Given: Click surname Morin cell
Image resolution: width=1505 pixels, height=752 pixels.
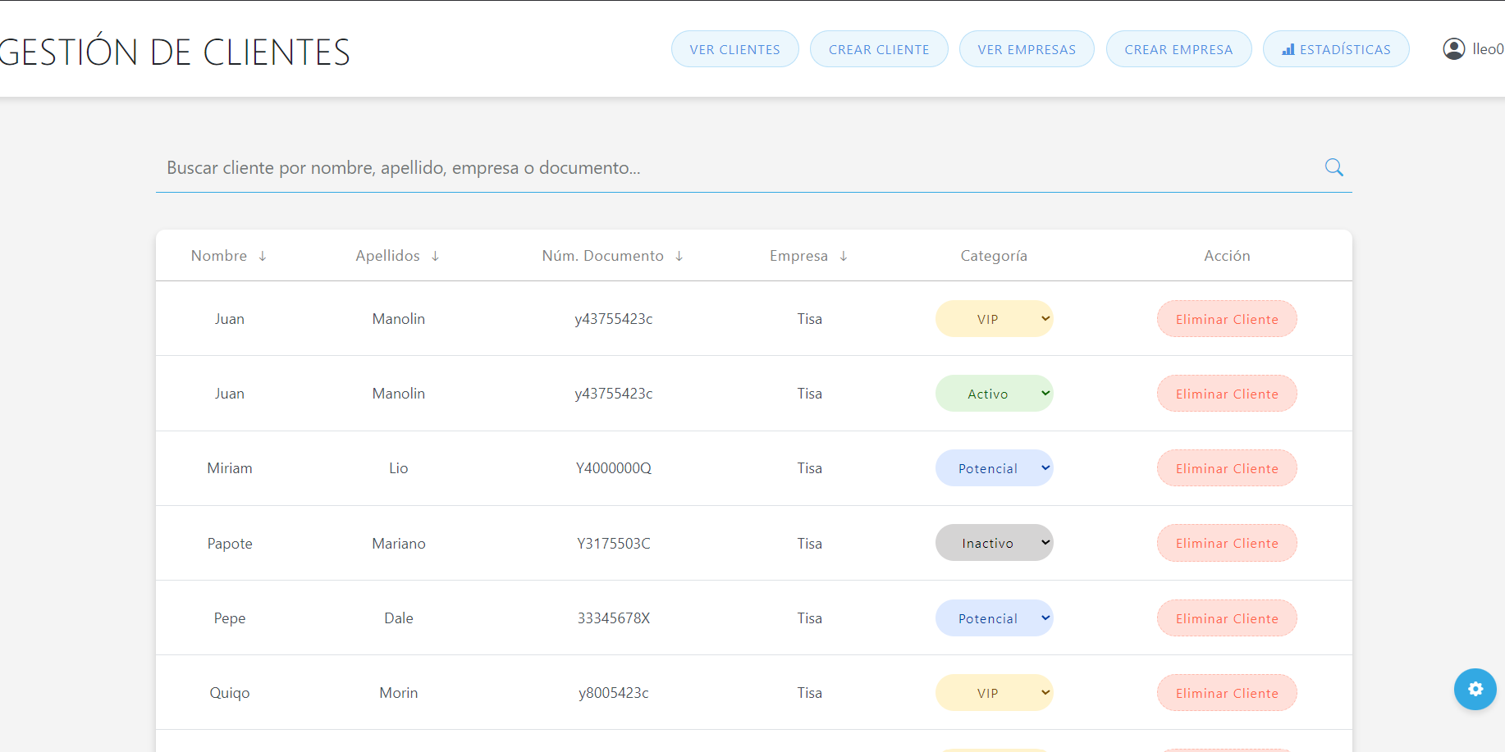Looking at the screenshot, I should tap(399, 693).
